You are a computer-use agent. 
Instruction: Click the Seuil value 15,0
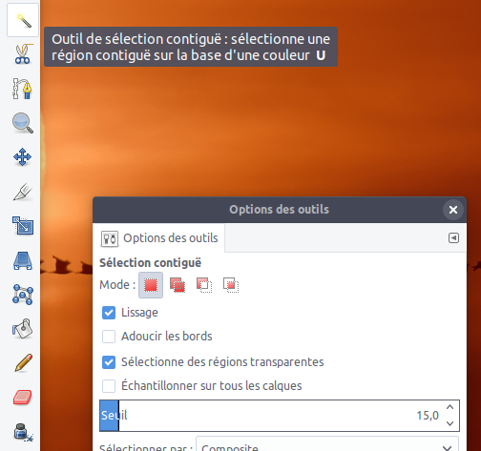(428, 416)
